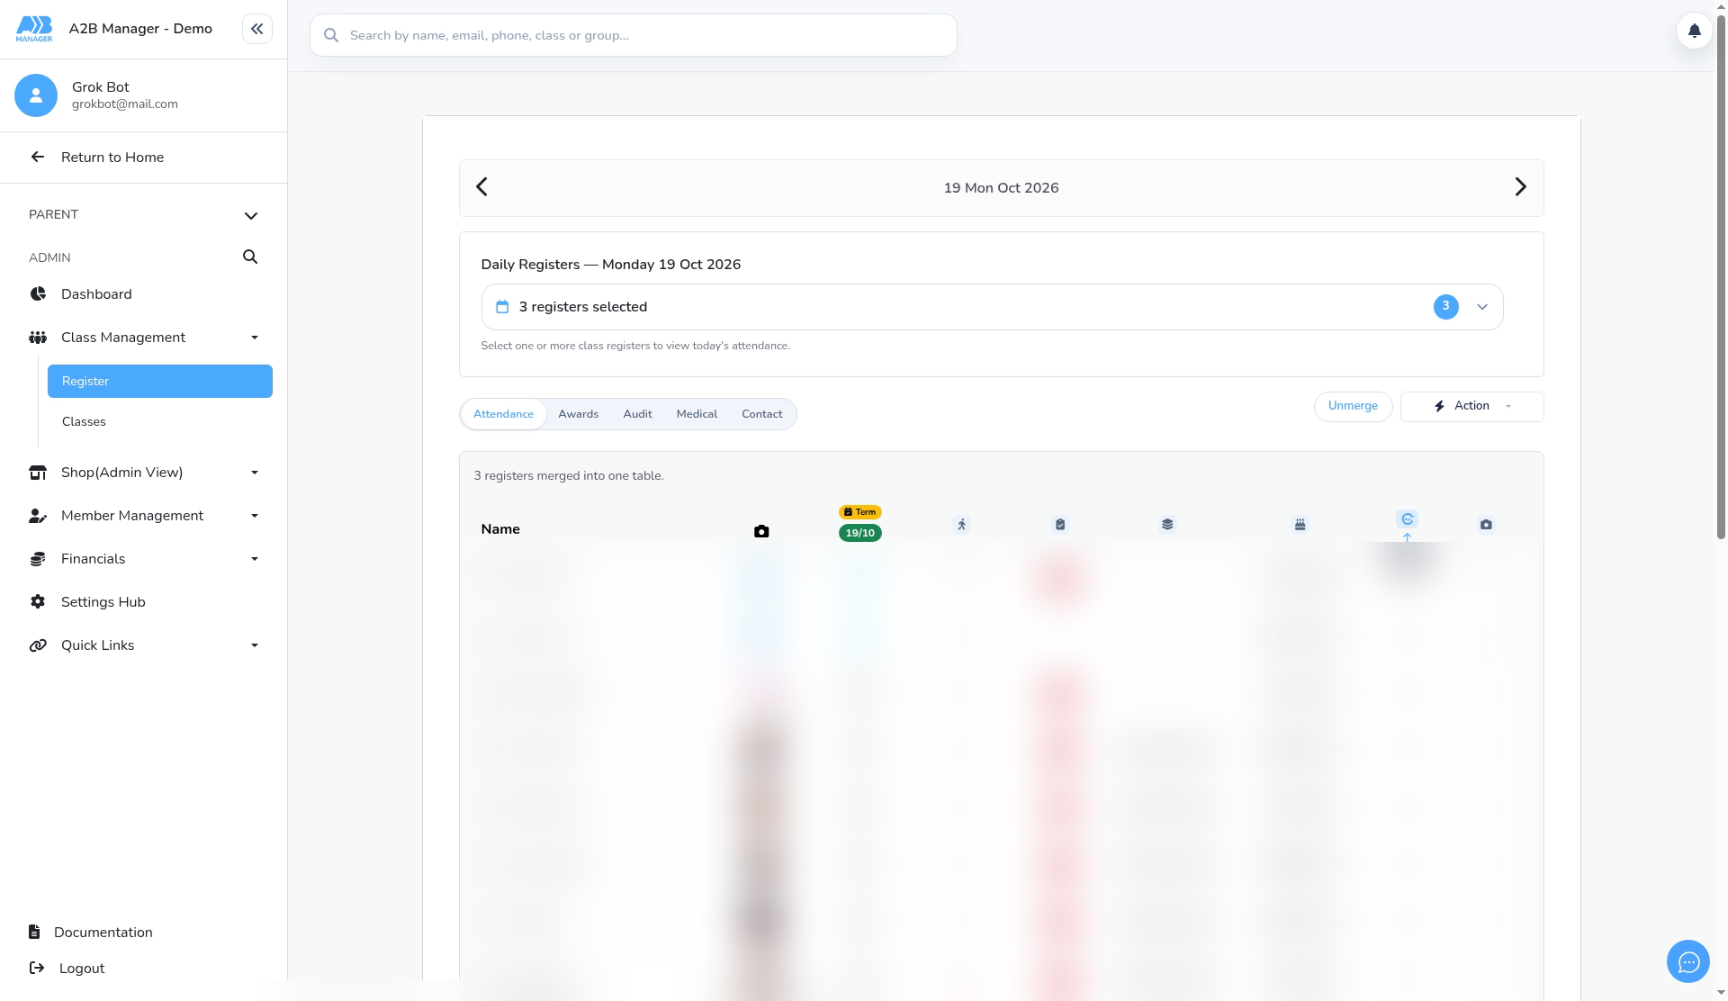
Task: Expand Financials menu
Action: pos(144,559)
